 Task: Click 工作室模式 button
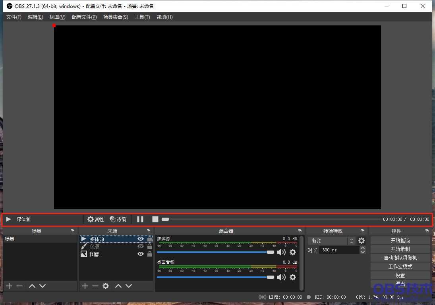point(400,266)
